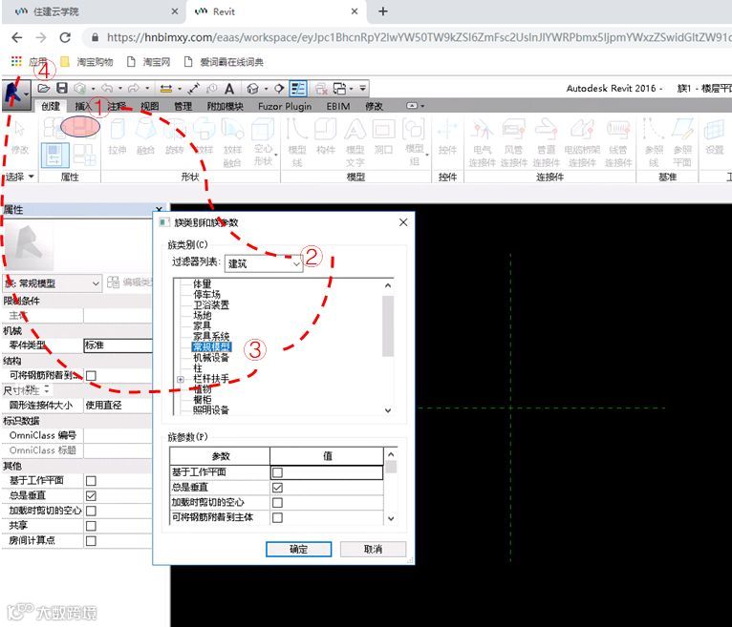The image size is (732, 627).
Task: Click the highlighted Properties palette ribbon button
Action: pos(55,156)
